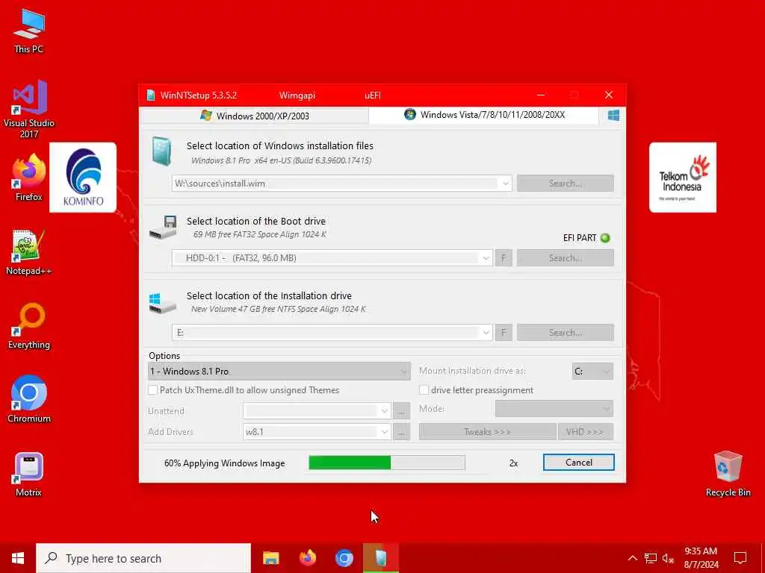
Task: Close the WinNTSetup window
Action: tap(608, 95)
